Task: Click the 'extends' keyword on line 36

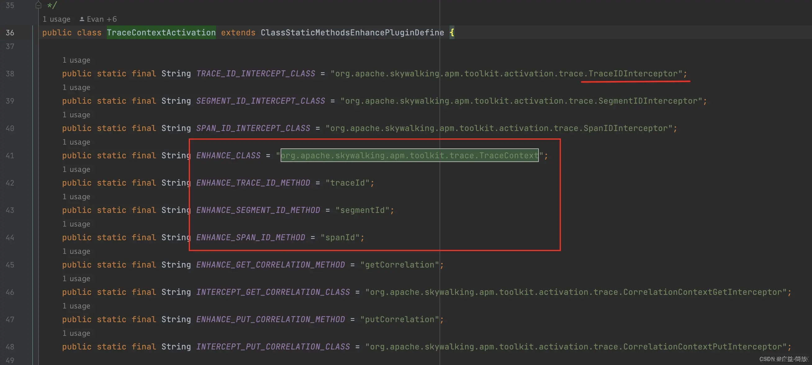Action: pyautogui.click(x=238, y=33)
